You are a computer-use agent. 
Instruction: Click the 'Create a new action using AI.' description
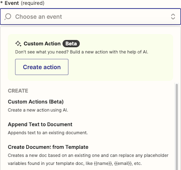pos(38,110)
